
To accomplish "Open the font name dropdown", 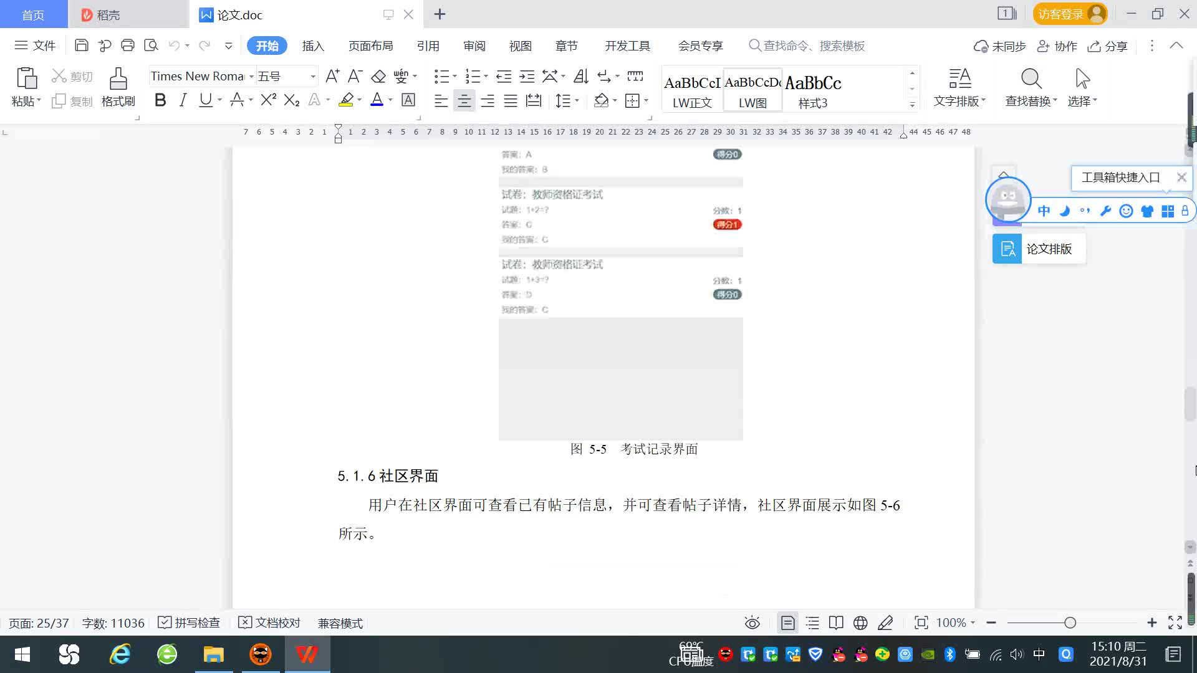I will tap(251, 77).
